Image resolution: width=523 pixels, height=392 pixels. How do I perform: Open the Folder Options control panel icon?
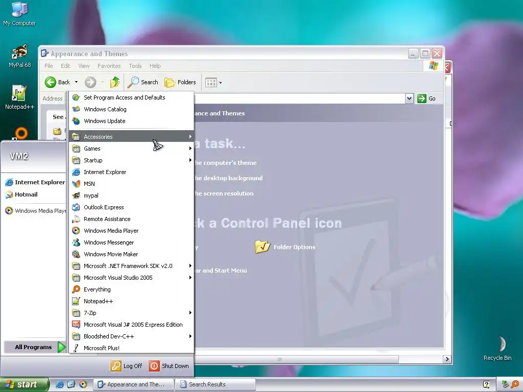pyautogui.click(x=285, y=247)
